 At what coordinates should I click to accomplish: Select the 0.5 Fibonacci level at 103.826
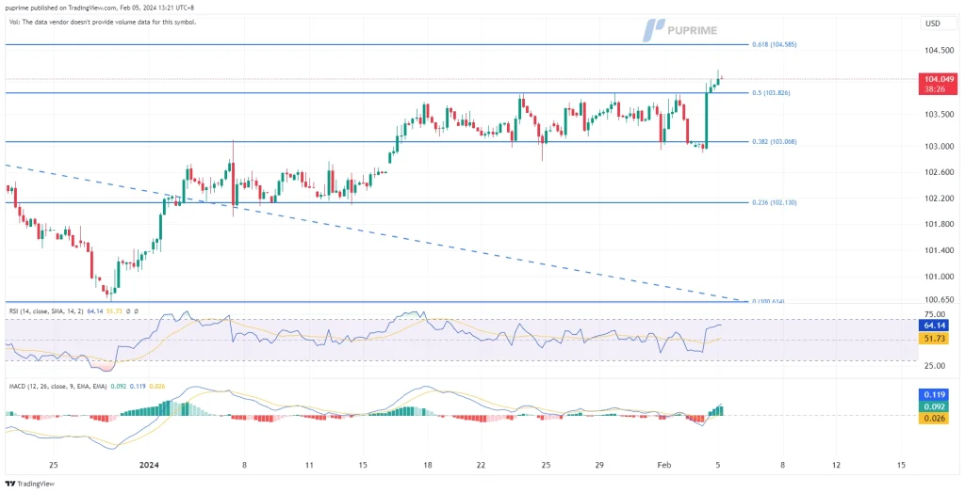coord(773,93)
